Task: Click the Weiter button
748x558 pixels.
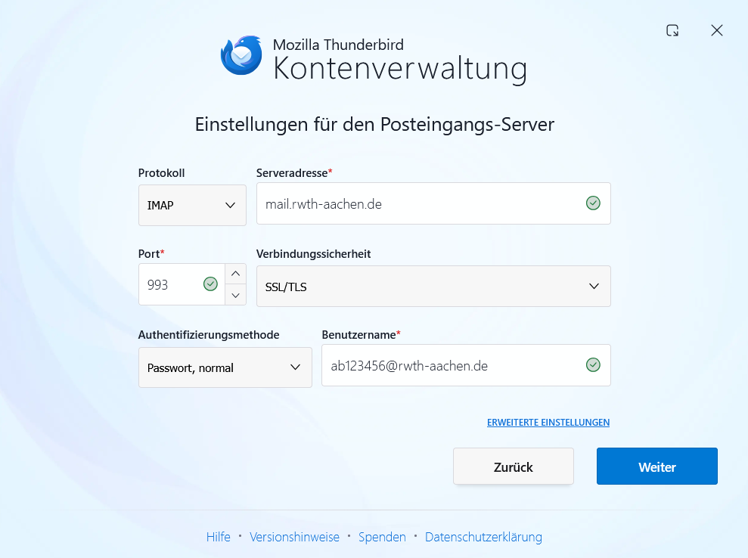Action: click(657, 467)
